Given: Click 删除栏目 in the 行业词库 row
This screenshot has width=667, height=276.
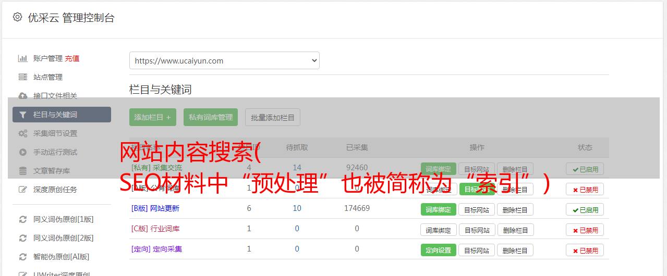Looking at the screenshot, I should 515,230.
